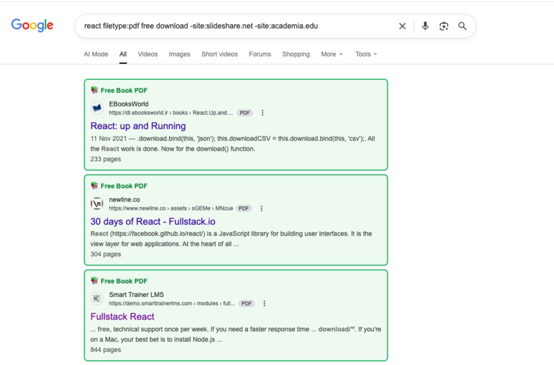Switch to Short videos tab

click(x=219, y=54)
